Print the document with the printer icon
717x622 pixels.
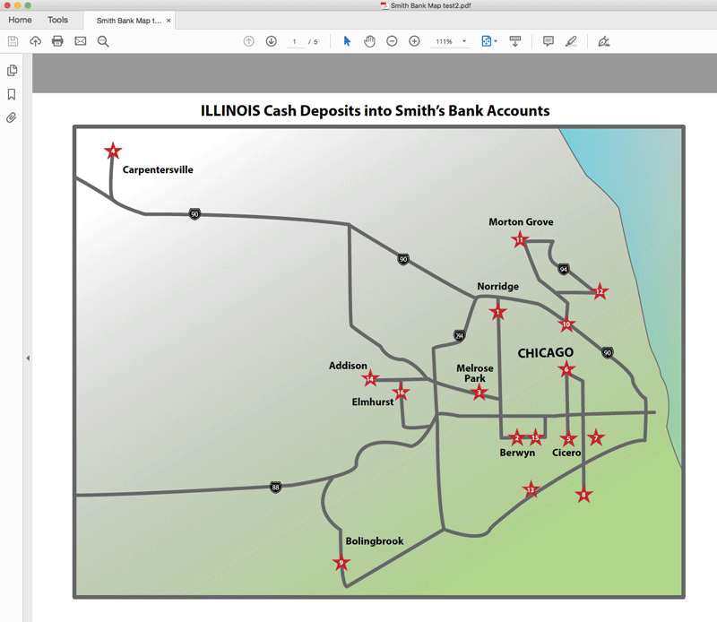[57, 41]
